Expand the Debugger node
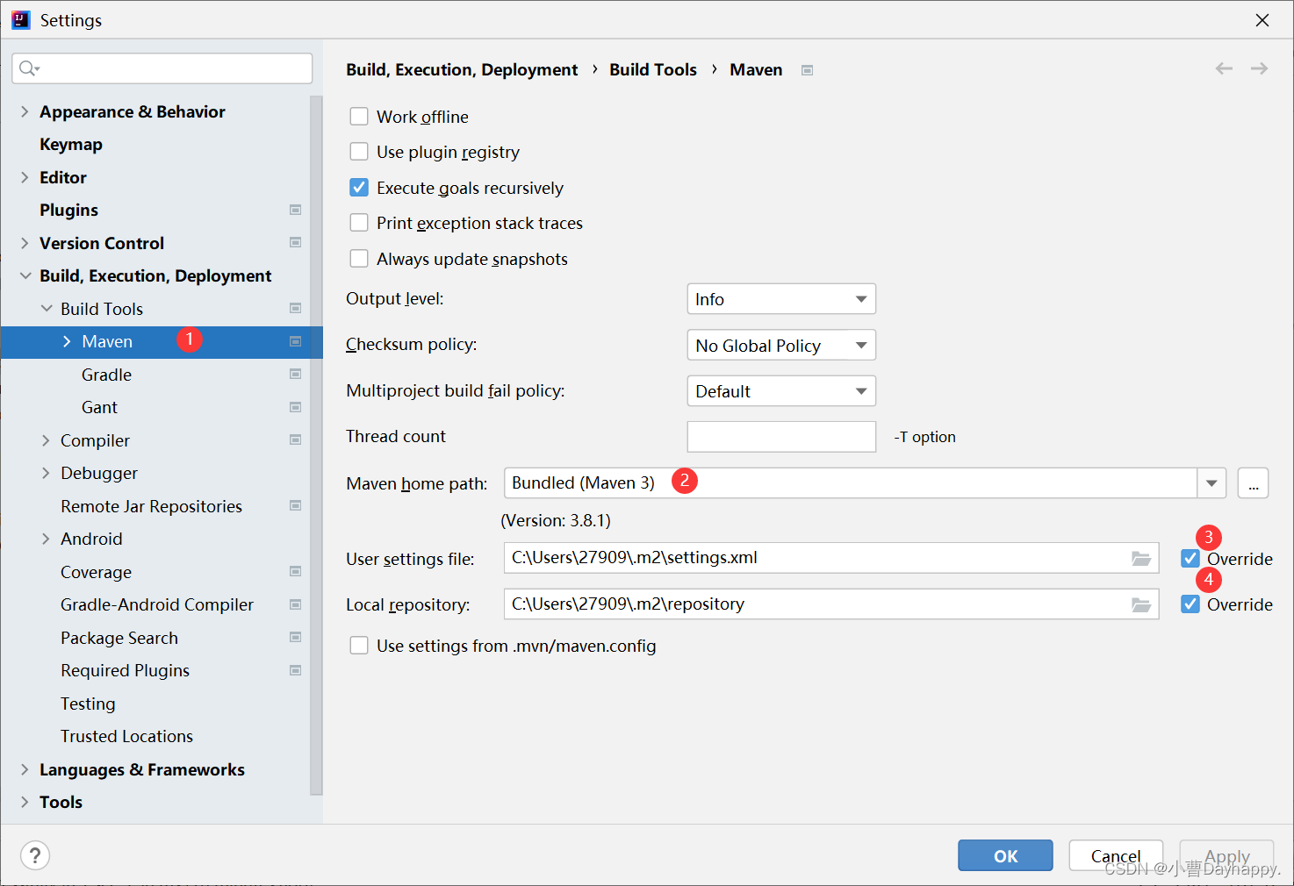This screenshot has height=886, width=1294. click(x=46, y=473)
